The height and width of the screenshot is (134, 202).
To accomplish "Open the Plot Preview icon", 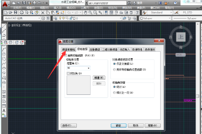I will pyautogui.click(x=27, y=12).
